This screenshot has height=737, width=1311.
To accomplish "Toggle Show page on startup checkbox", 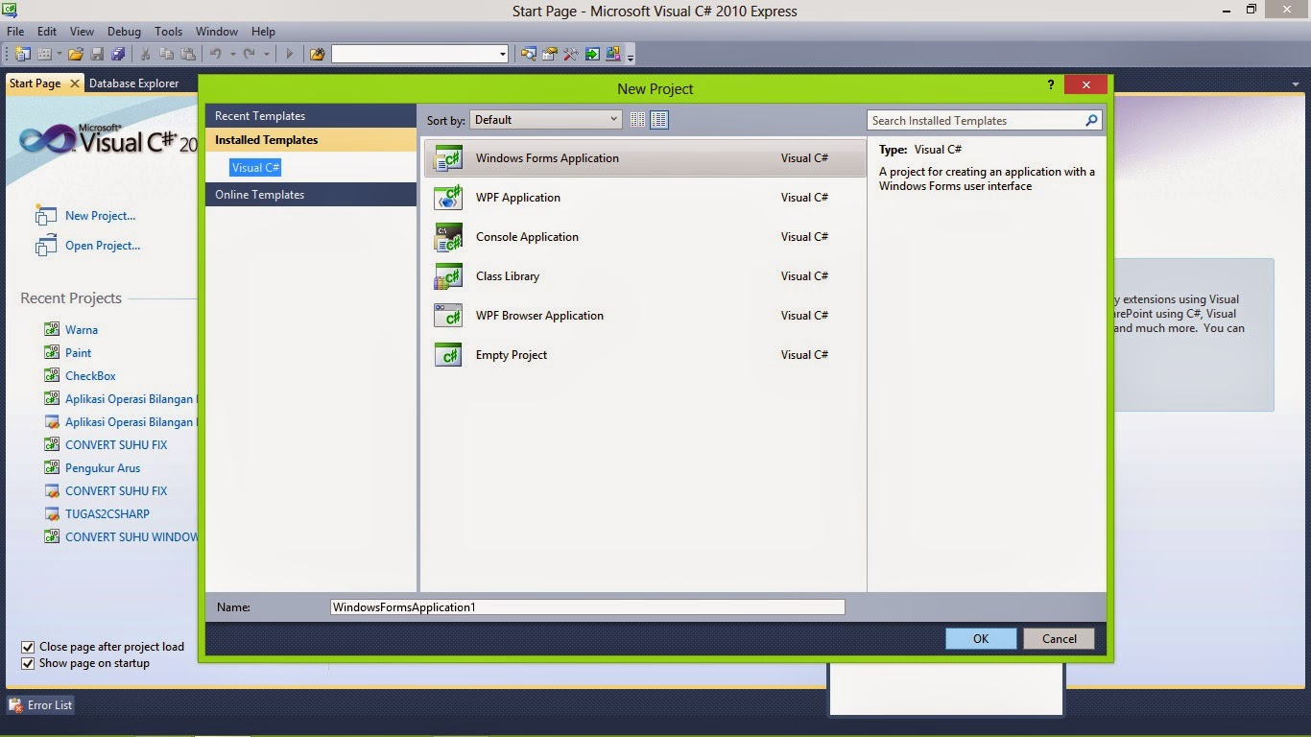I will [x=28, y=663].
